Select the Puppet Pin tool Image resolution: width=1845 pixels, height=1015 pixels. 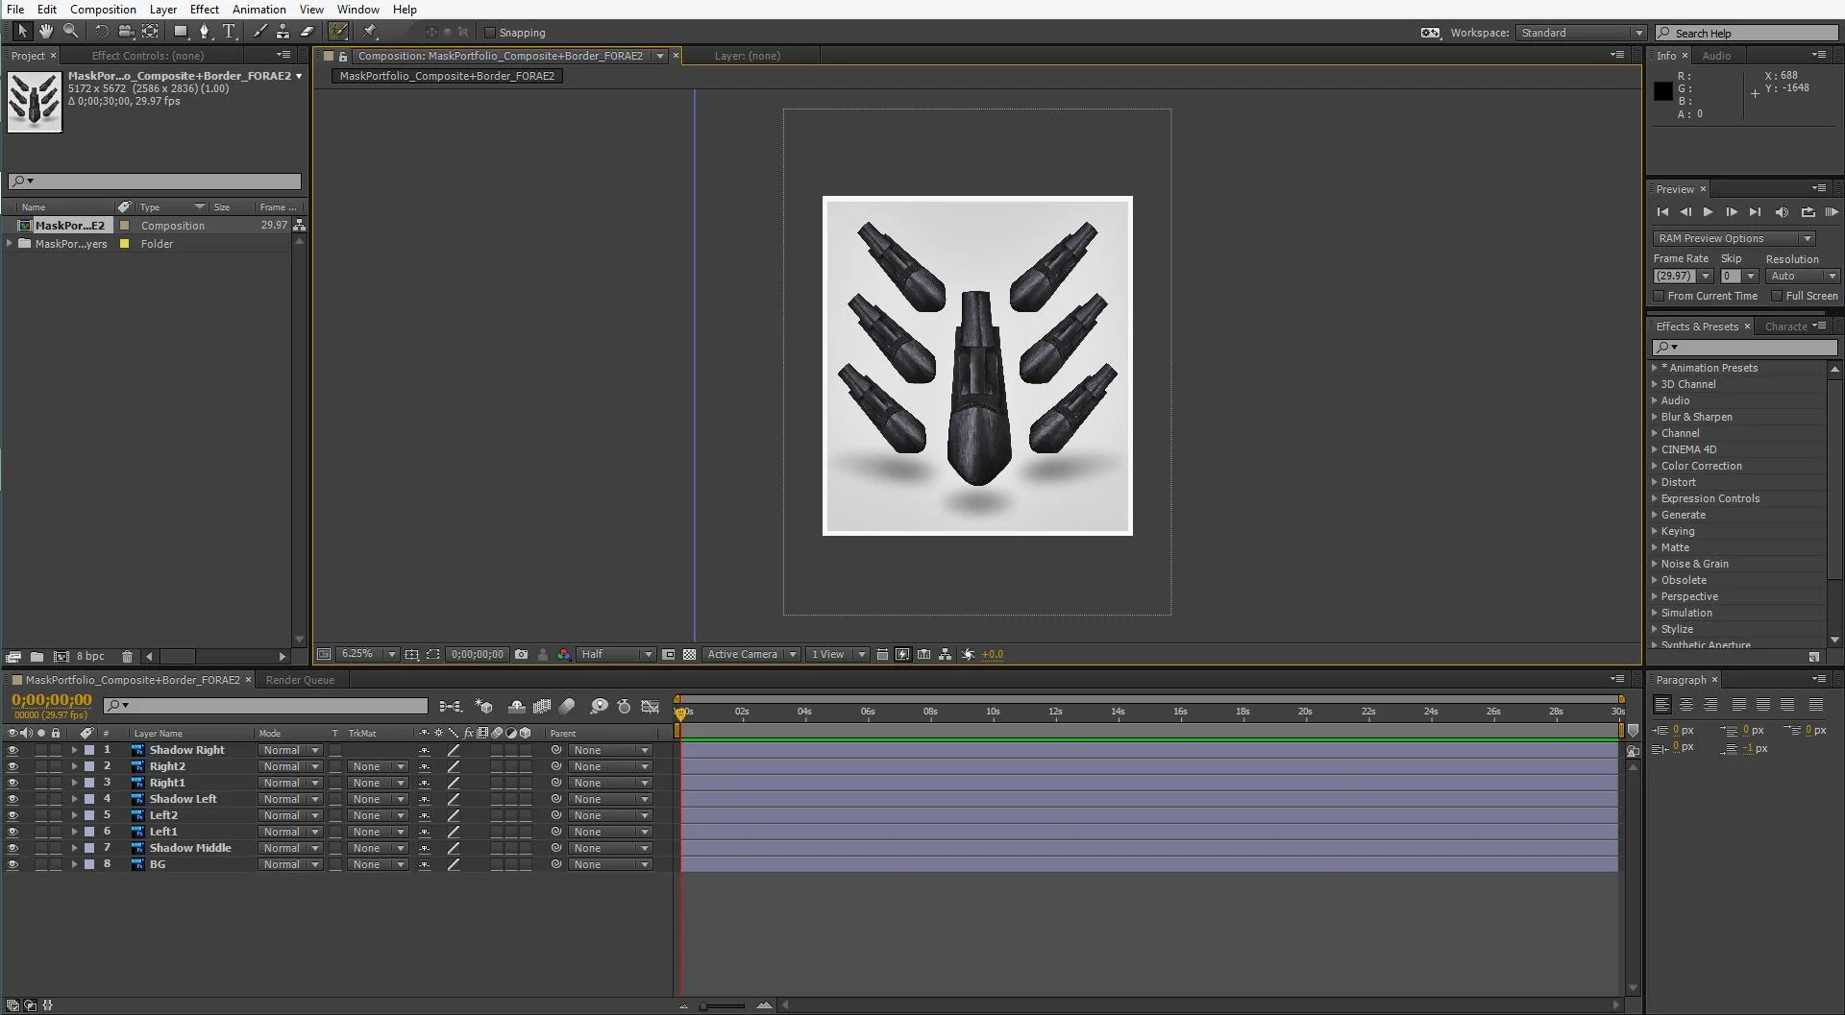point(370,32)
